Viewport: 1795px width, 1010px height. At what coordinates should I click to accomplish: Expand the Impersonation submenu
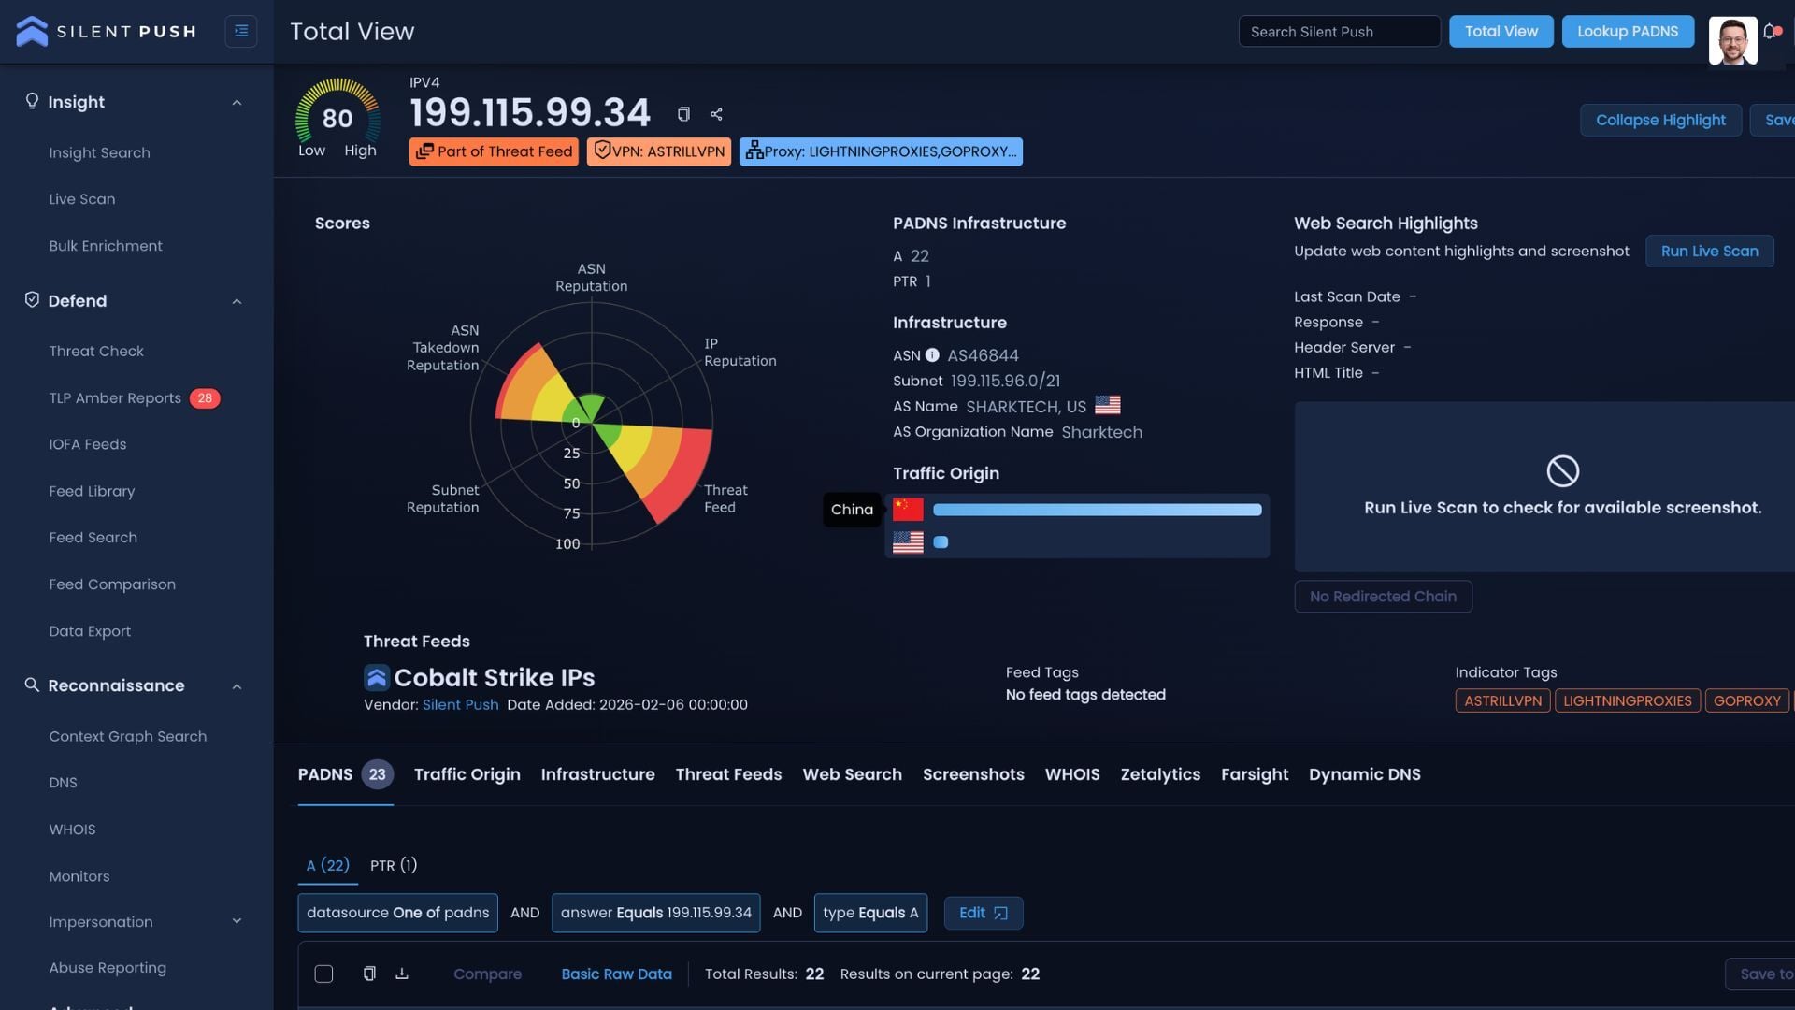[x=237, y=921]
